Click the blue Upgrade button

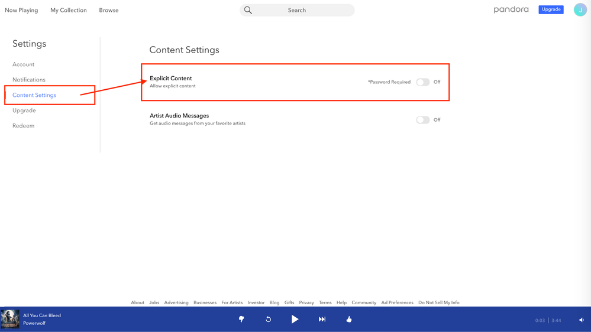[x=551, y=9]
